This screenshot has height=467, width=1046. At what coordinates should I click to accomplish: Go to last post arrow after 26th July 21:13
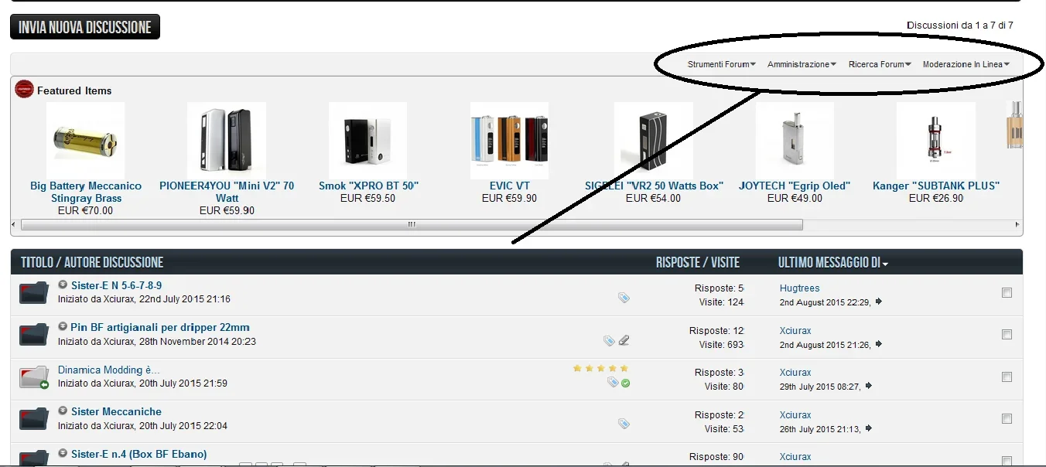pos(869,428)
